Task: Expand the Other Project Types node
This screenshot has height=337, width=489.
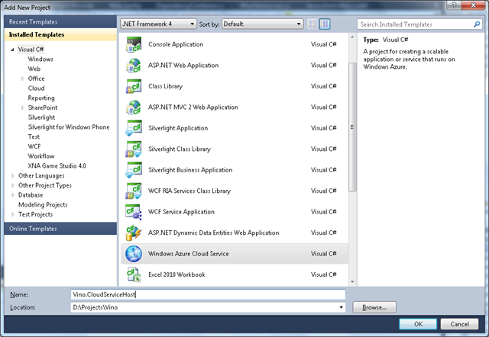Action: click(13, 185)
